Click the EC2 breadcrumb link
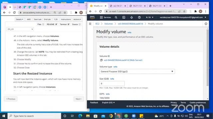Image resolution: width=213 pixels, height=119 pixels. 98,24
